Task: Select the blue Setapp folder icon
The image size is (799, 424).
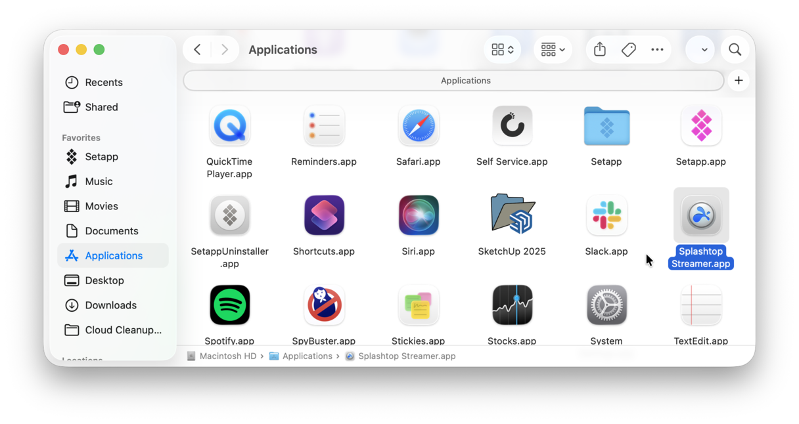Action: coord(606,126)
